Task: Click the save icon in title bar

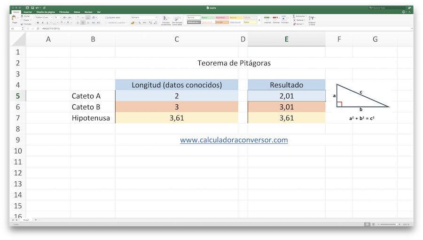Action: click(32, 8)
